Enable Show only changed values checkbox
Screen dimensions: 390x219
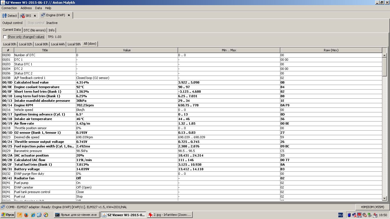pyautogui.click(x=5, y=37)
